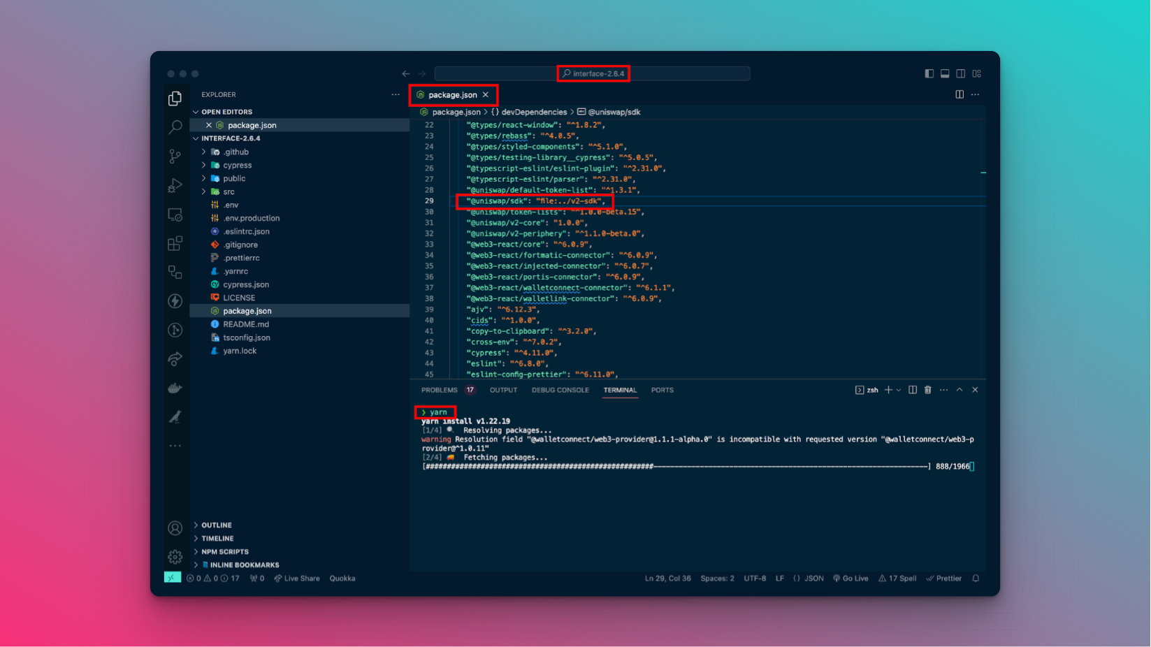
Task: Switch to the Output tab
Action: 503,390
